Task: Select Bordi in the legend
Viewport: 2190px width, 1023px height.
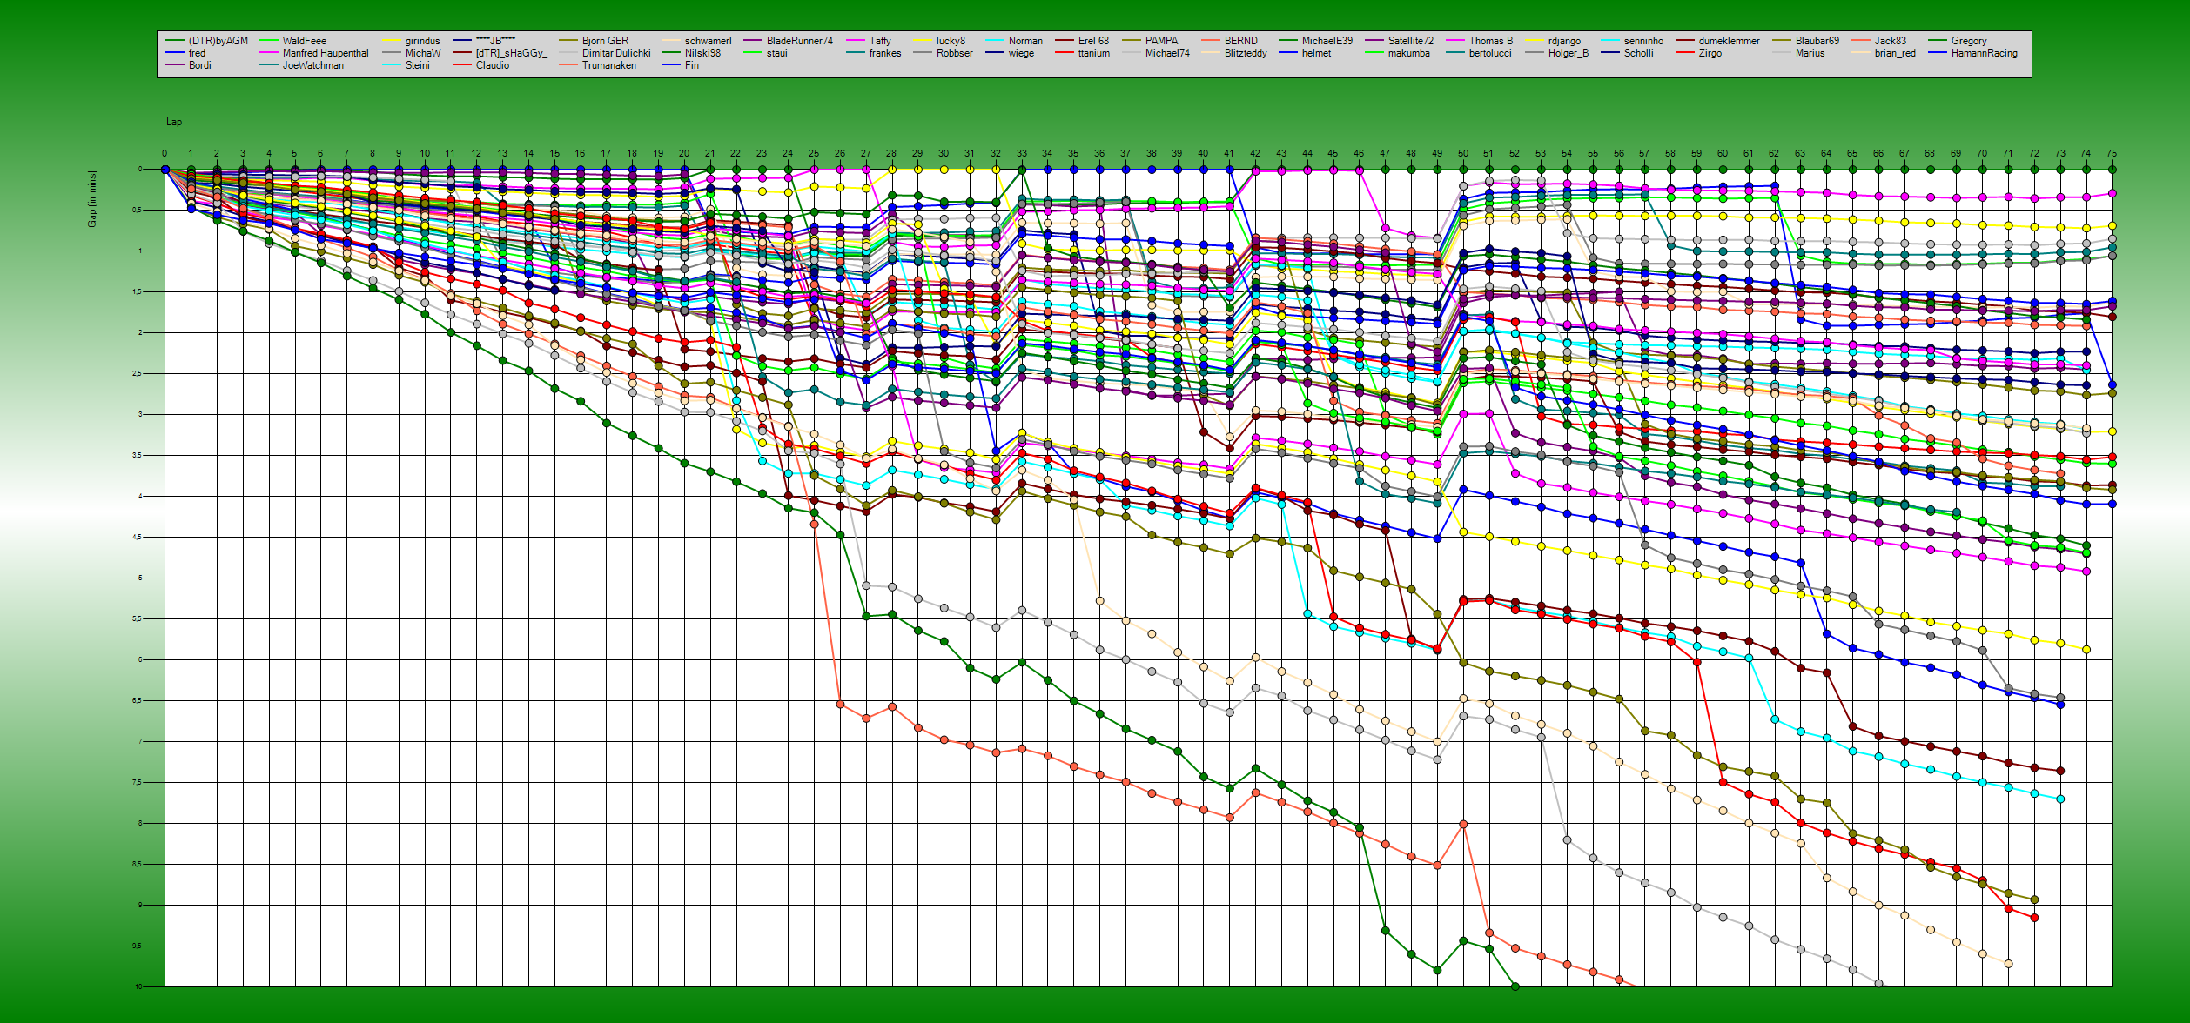Action: 199,65
